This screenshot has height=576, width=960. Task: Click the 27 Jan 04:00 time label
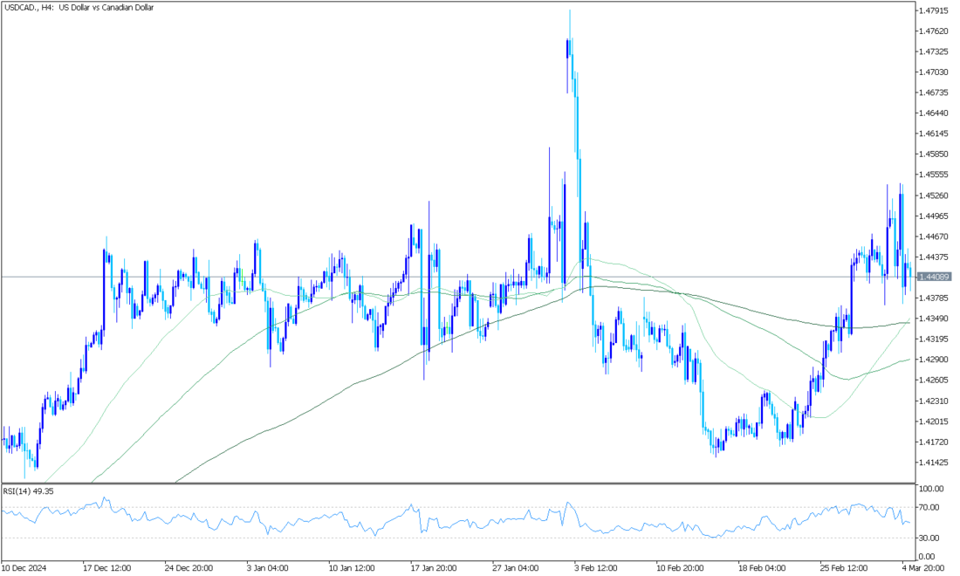click(x=517, y=568)
